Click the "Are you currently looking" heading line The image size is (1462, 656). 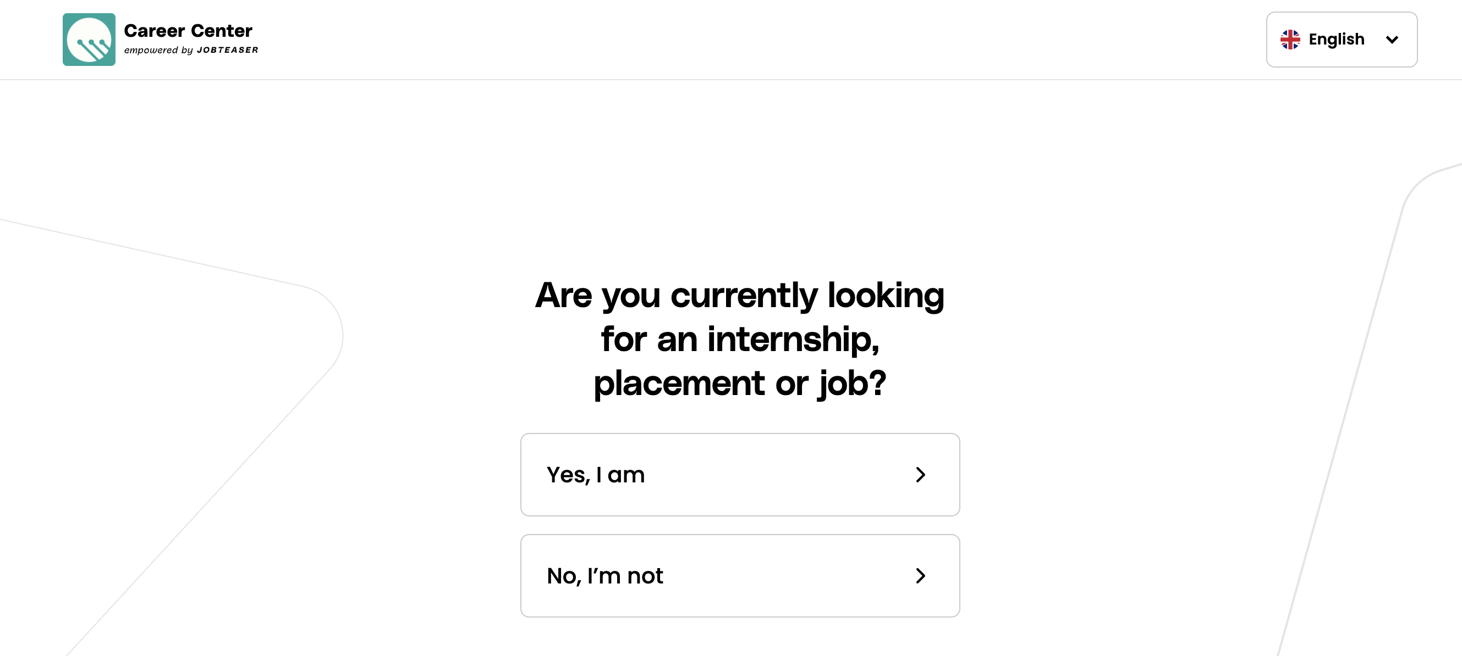[x=739, y=296]
